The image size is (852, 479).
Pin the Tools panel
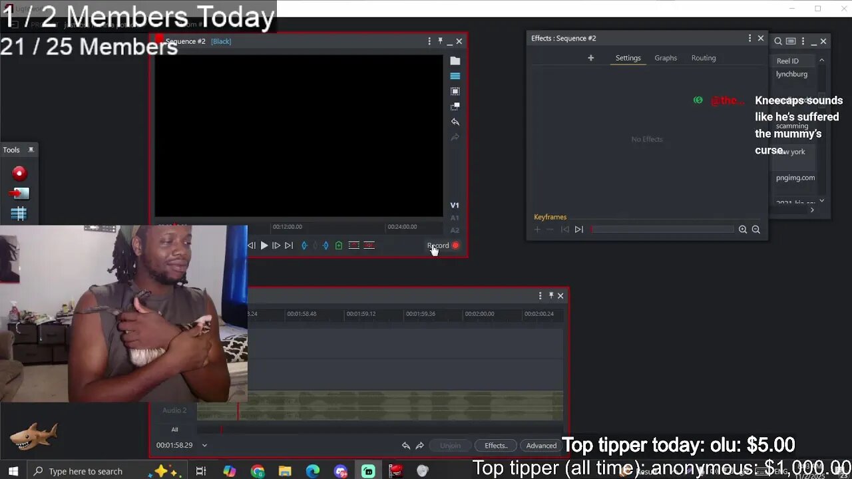coord(31,150)
